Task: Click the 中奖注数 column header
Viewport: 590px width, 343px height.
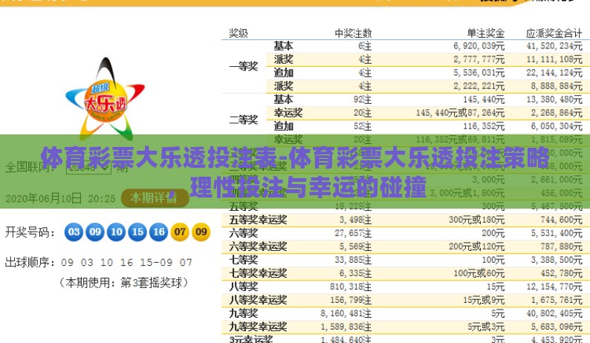Action: tap(353, 33)
